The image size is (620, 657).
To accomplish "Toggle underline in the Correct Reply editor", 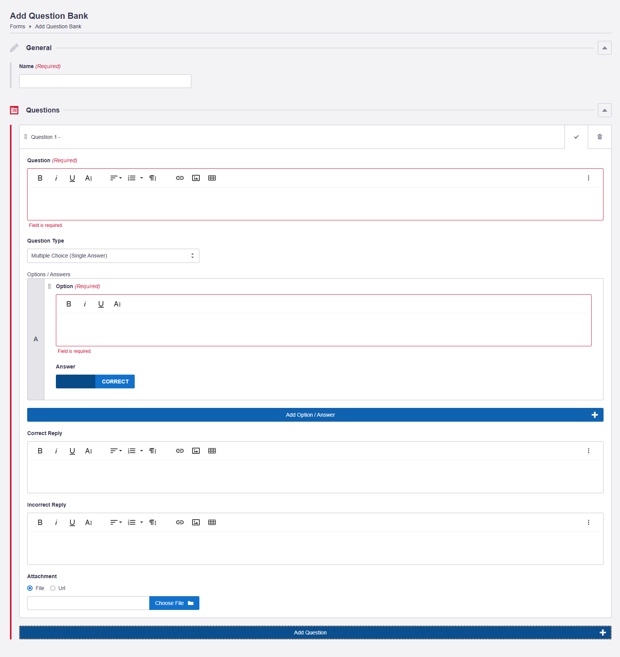I will click(x=72, y=451).
